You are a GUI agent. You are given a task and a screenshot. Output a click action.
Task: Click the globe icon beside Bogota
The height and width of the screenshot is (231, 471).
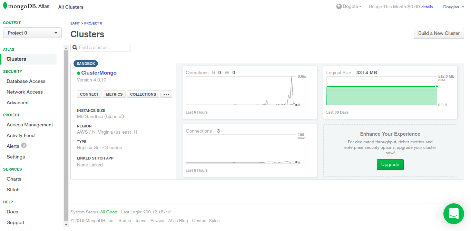[x=339, y=7]
